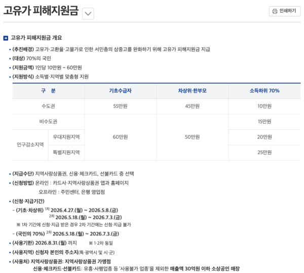Click the 차상위·한부모 column header

tap(193, 91)
